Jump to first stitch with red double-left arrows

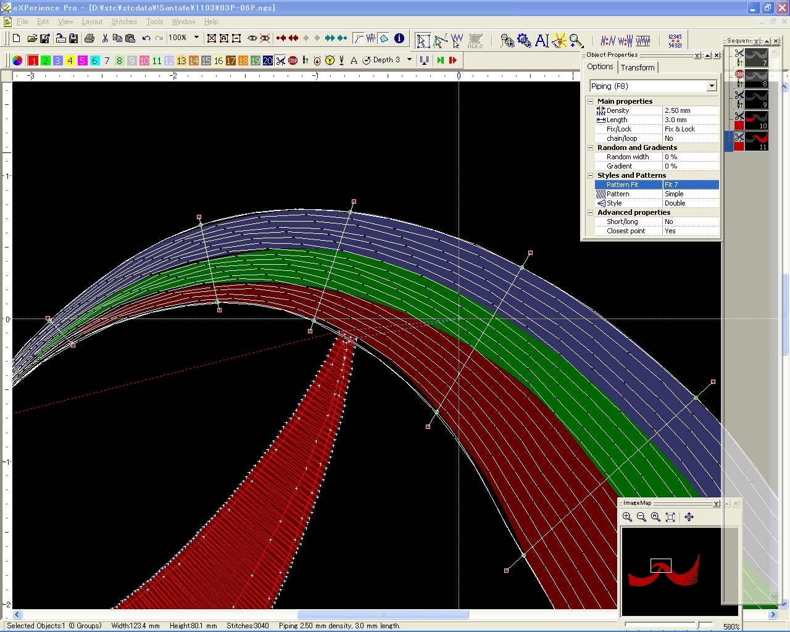pyautogui.click(x=293, y=38)
